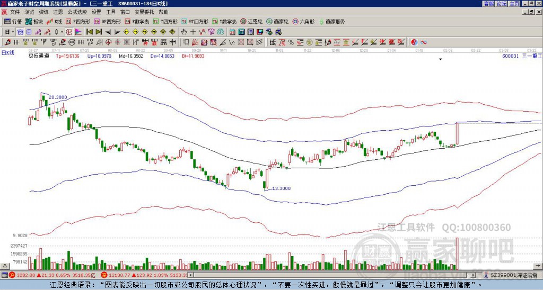Jump to last bar with skip-to-end icon

point(98,32)
